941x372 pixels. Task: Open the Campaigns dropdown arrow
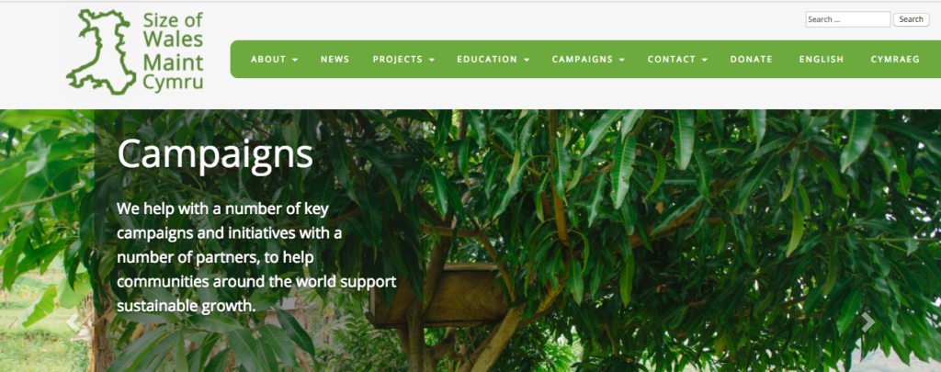pyautogui.click(x=622, y=60)
